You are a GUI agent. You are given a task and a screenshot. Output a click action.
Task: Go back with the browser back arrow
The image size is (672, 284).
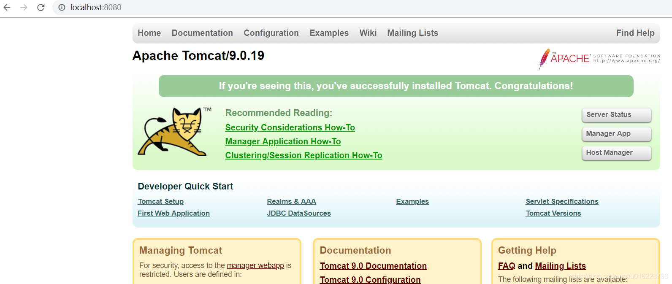point(7,7)
